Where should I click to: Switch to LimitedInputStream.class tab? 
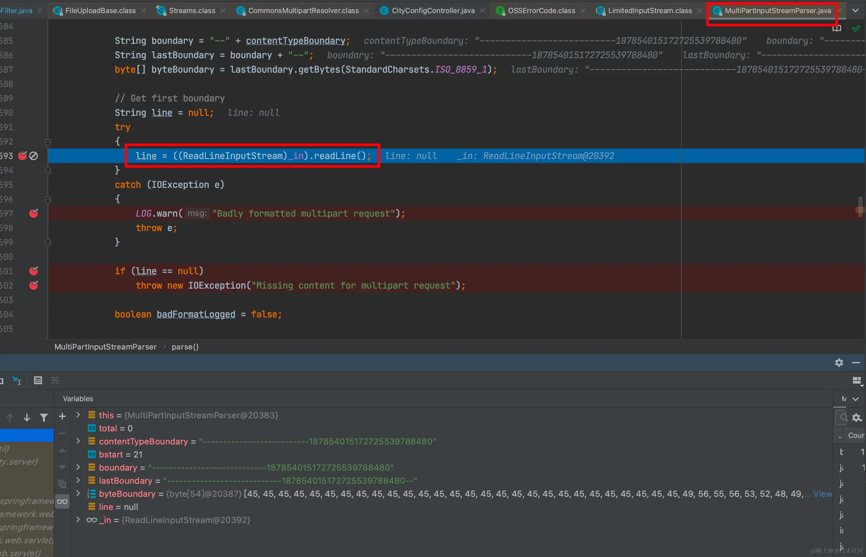(649, 10)
